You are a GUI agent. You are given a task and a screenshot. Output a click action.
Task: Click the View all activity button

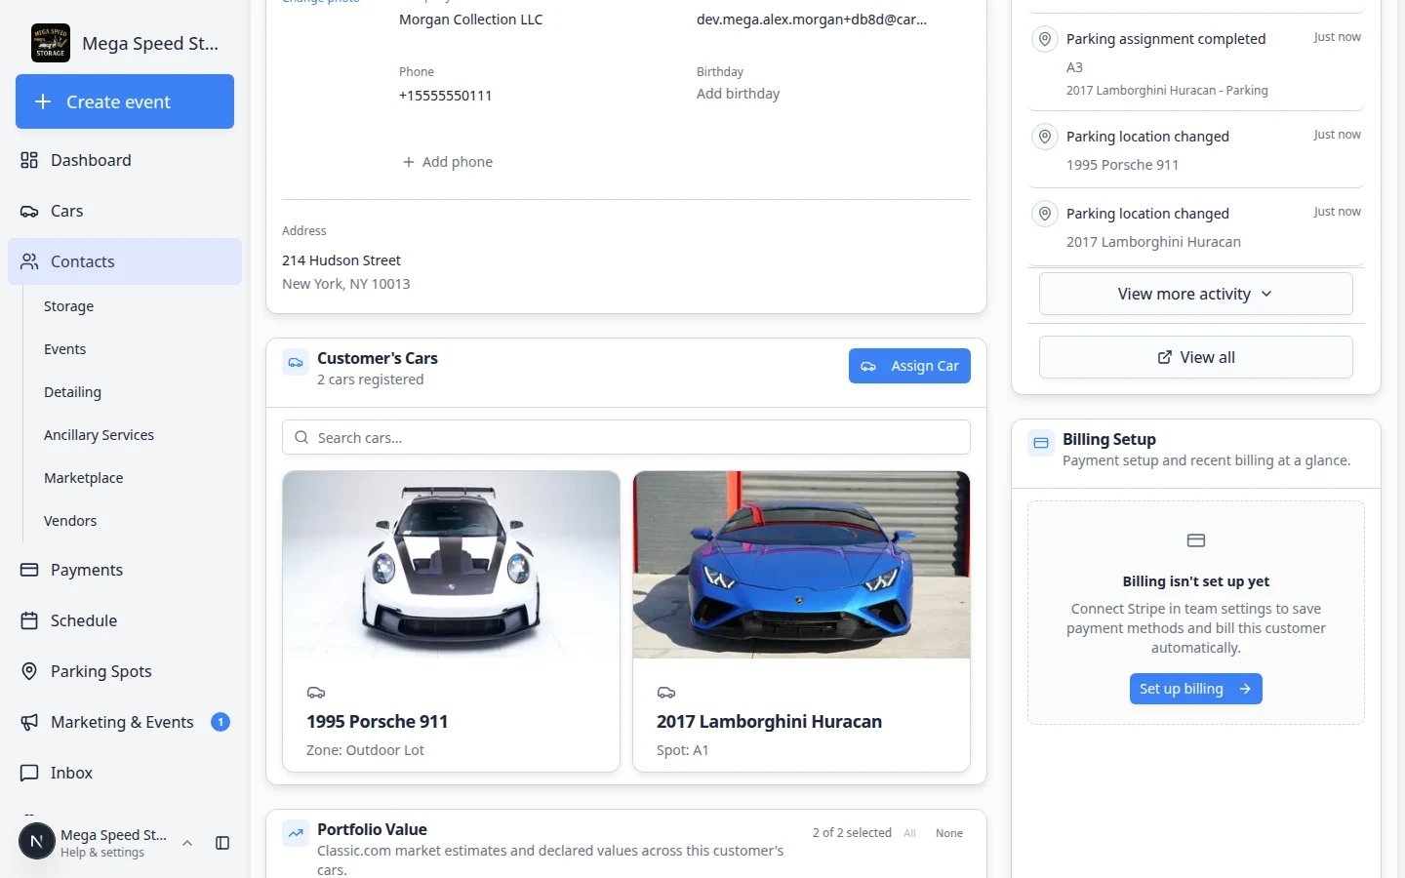[x=1196, y=357]
